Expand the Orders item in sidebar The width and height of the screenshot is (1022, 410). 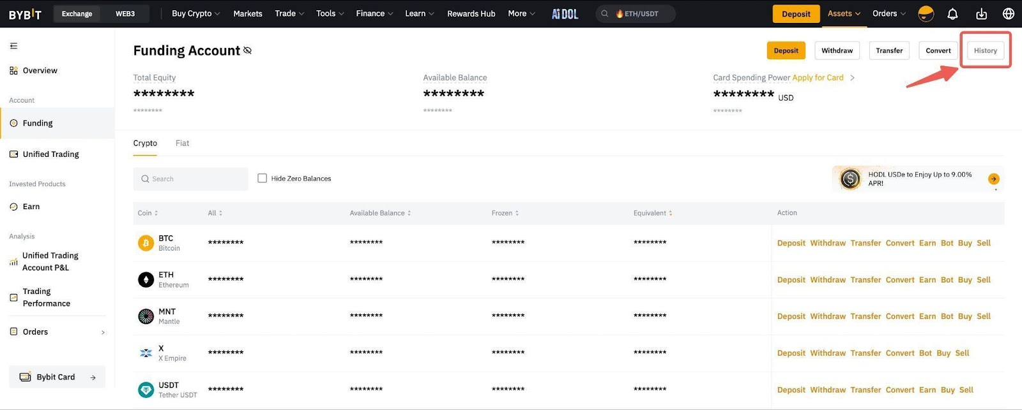coord(57,332)
